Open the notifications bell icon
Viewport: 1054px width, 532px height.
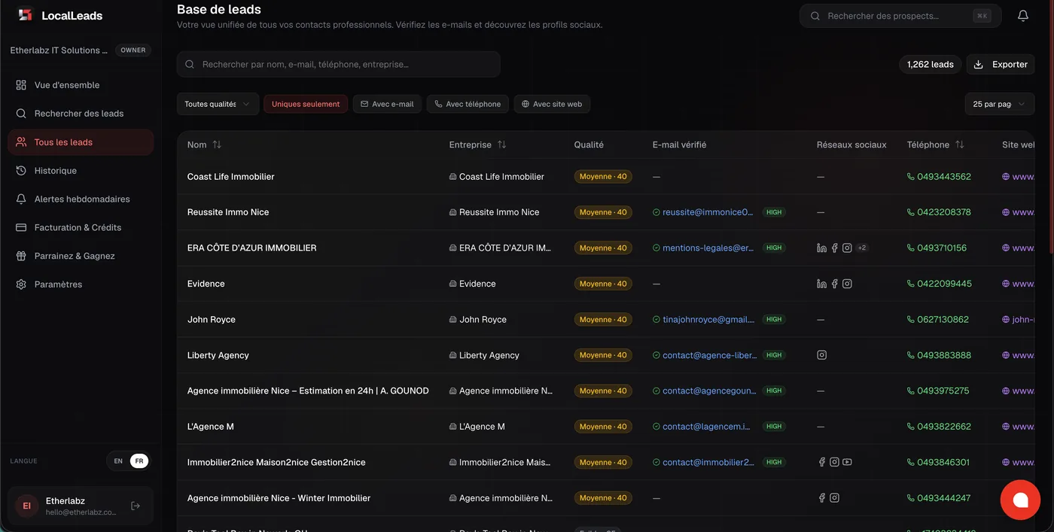[1023, 16]
